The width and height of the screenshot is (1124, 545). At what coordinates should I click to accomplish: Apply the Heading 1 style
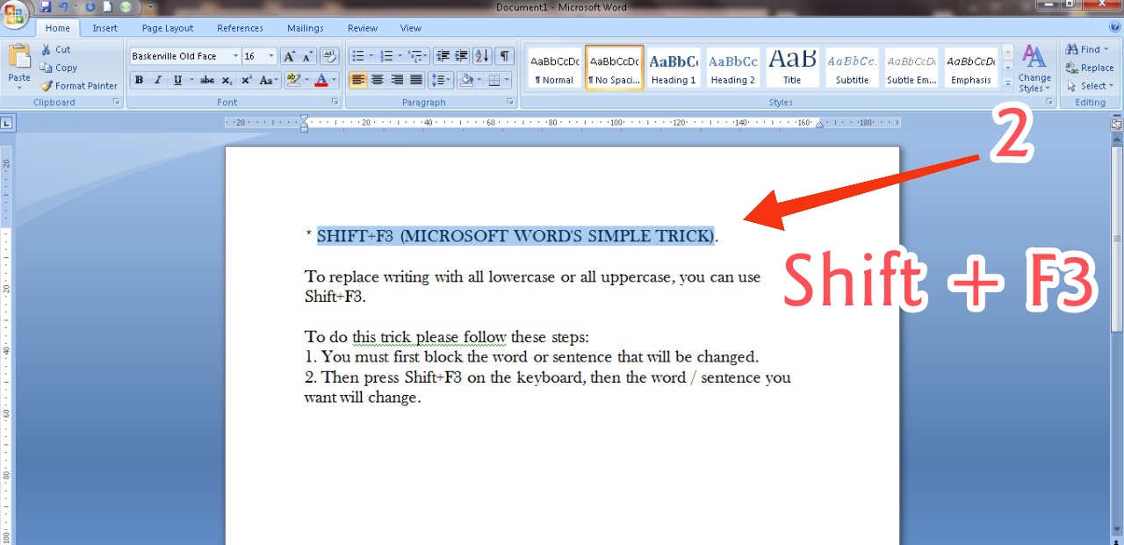[x=674, y=68]
